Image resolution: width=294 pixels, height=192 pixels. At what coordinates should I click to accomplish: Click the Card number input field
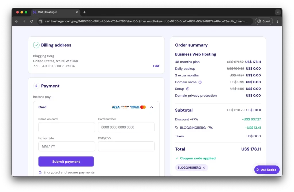click(126, 127)
